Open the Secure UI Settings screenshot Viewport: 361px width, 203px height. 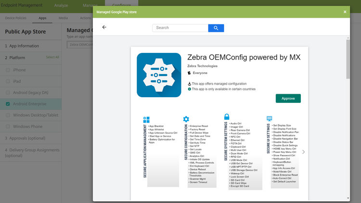pyautogui.click(x=283, y=152)
